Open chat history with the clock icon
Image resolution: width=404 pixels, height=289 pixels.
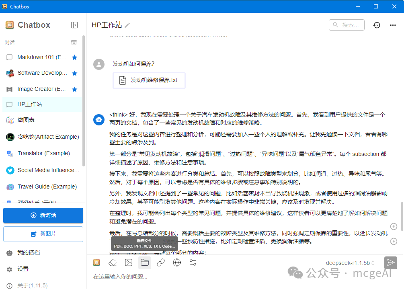[x=377, y=25]
